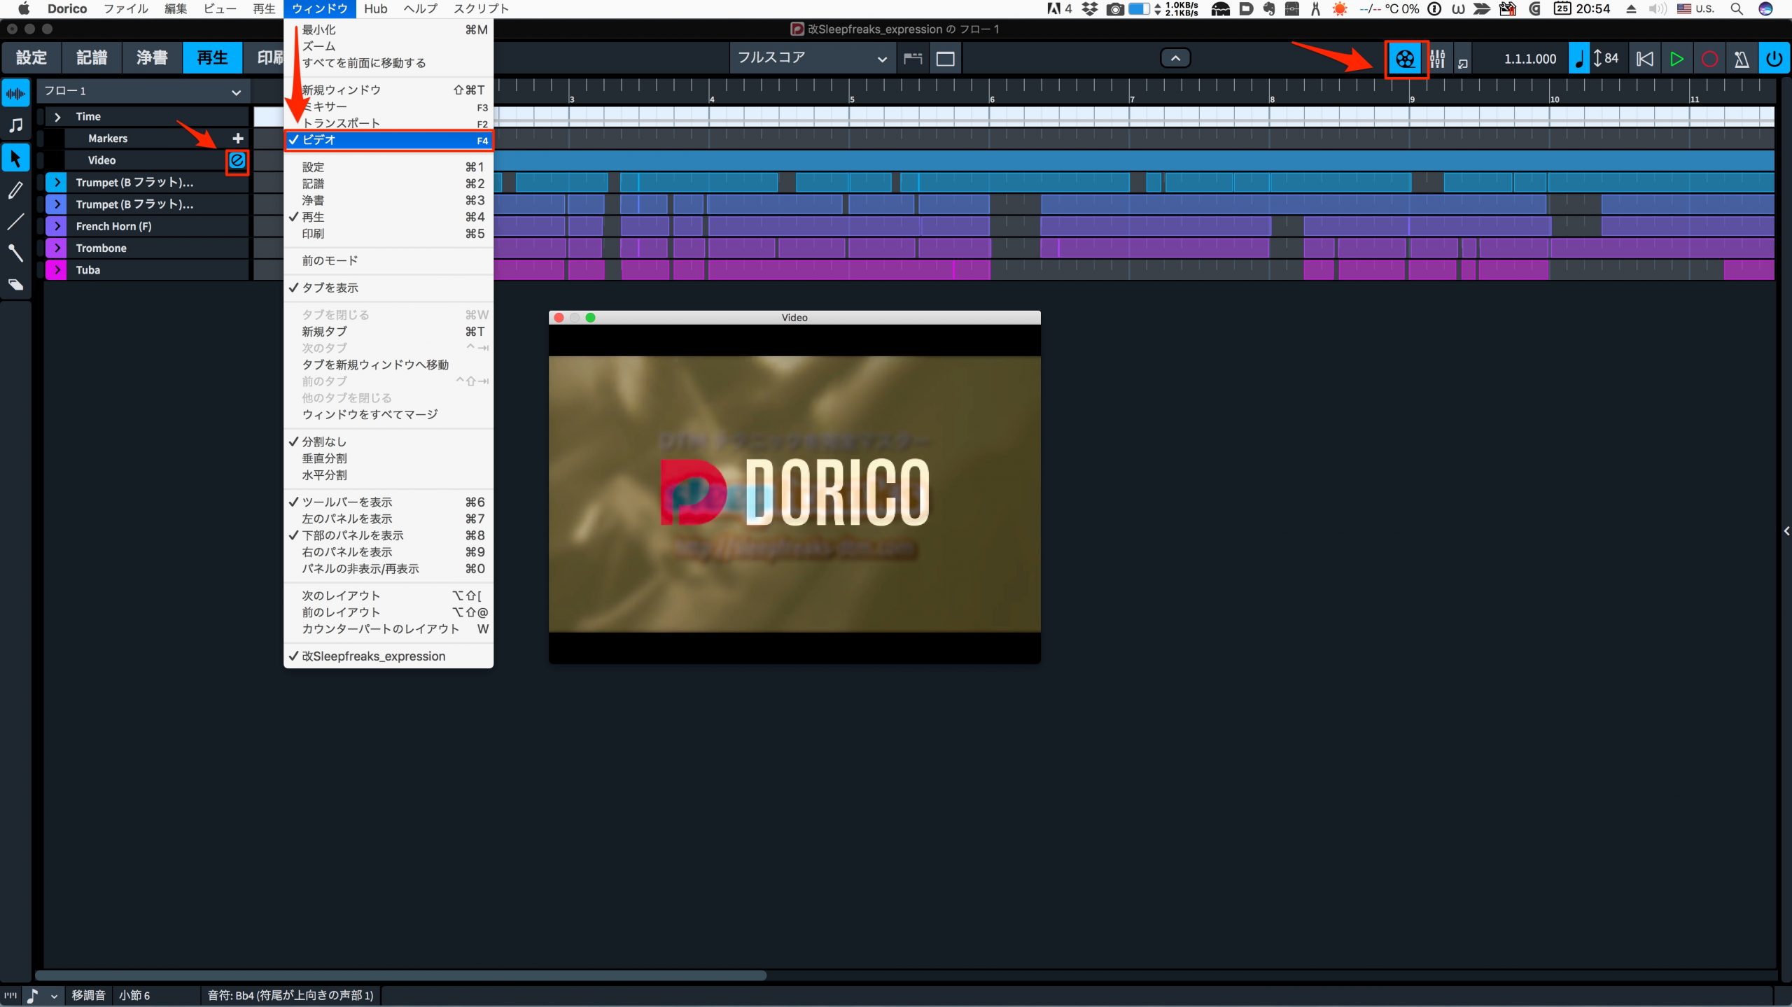Select the line tool in the toolbox
1792x1007 pixels.
click(x=15, y=222)
